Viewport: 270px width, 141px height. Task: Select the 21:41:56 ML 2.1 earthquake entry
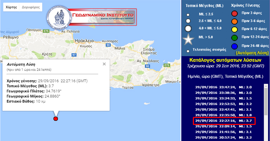(223, 132)
